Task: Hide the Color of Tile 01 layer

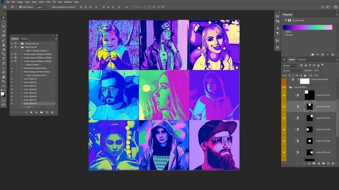Action: tap(284, 95)
